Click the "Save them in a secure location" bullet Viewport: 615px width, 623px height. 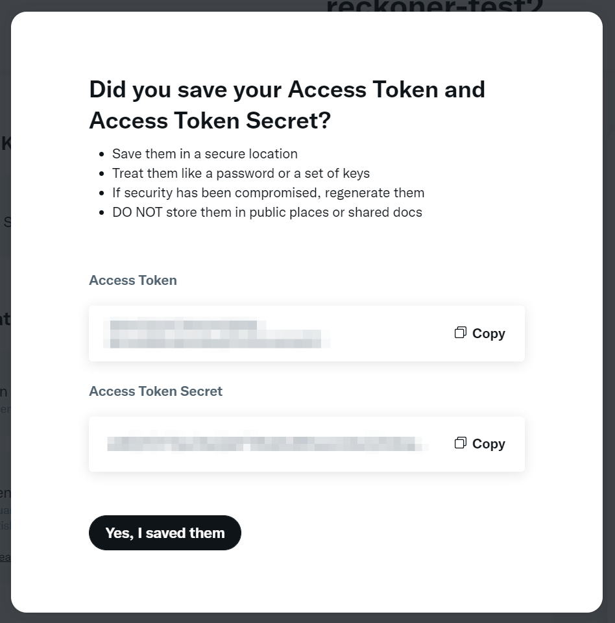[x=204, y=154]
